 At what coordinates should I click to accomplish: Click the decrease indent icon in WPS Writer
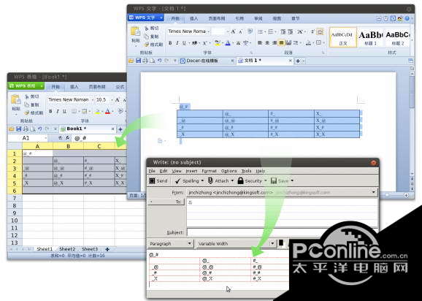[283, 31]
